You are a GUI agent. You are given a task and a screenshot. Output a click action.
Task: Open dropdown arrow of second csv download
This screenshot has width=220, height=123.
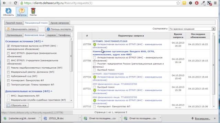point(160,118)
